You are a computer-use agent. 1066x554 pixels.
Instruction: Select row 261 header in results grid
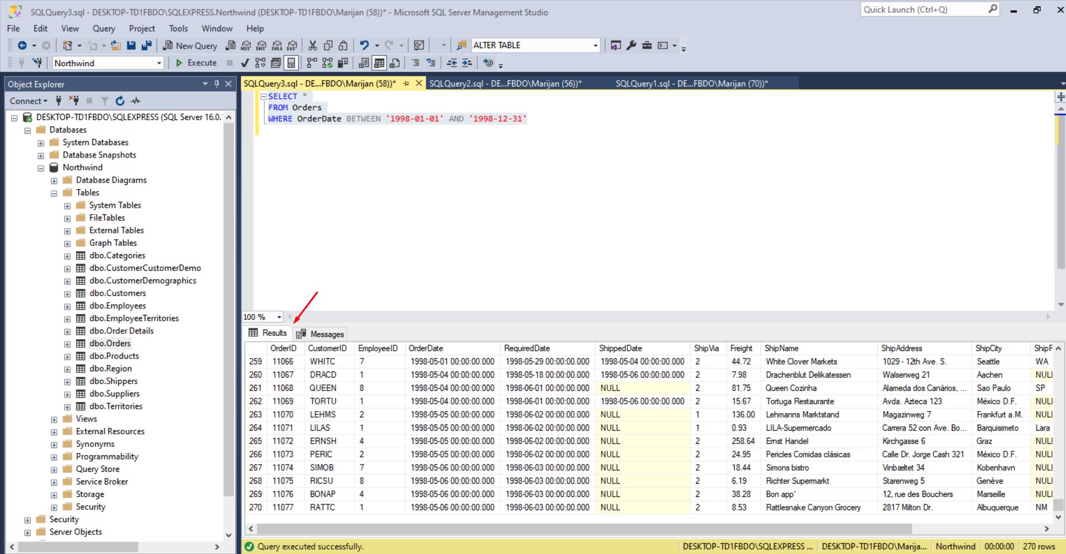(255, 388)
